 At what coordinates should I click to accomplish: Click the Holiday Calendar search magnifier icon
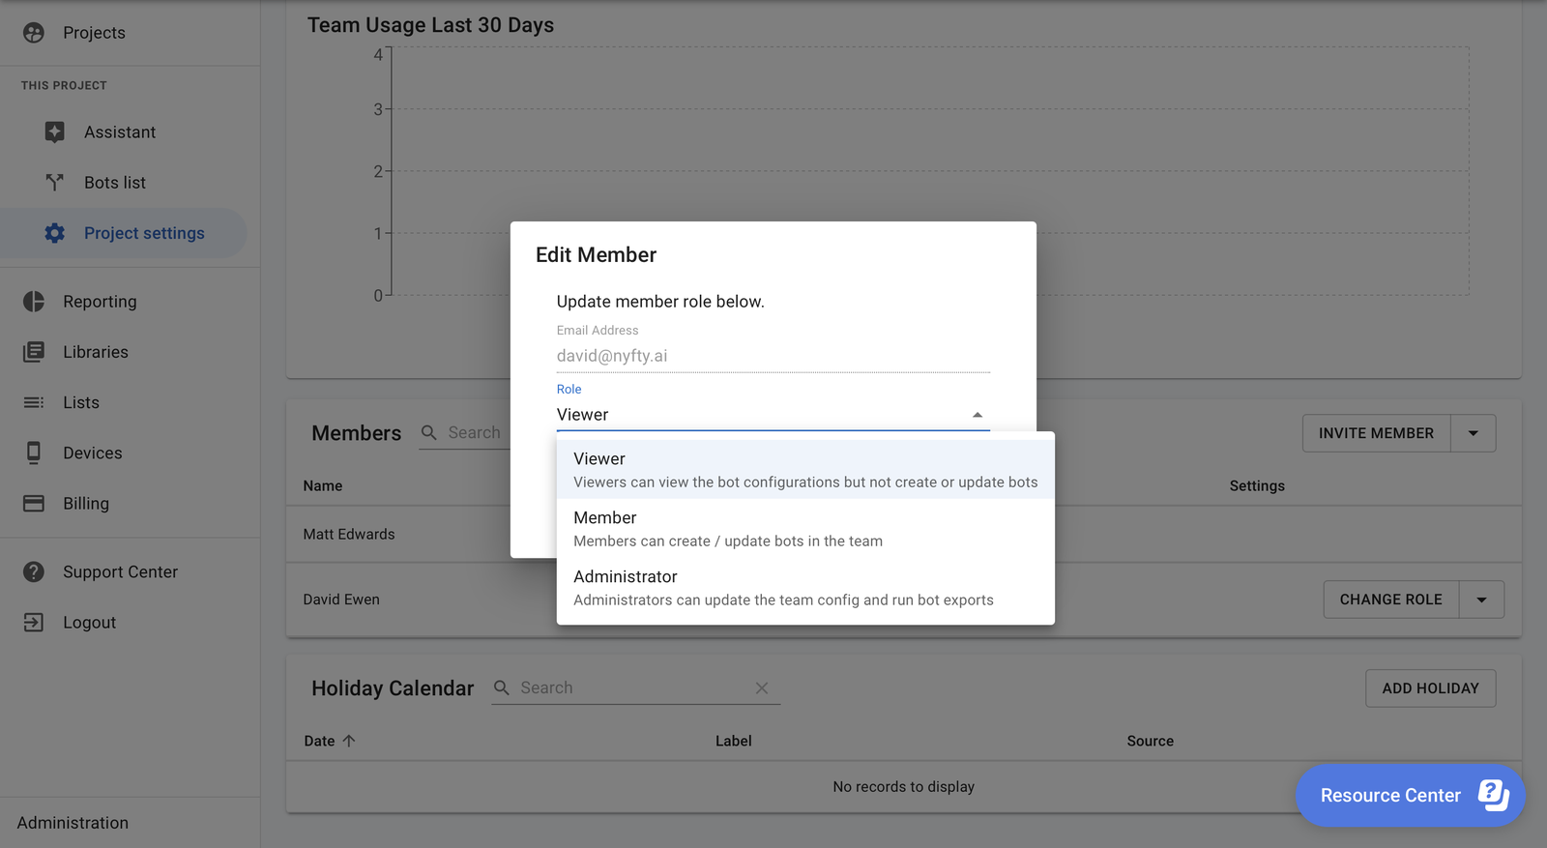coord(502,687)
